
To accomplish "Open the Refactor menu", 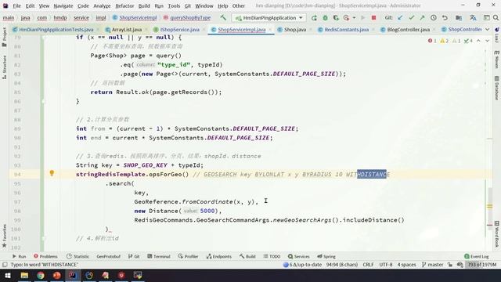I will [124, 5].
